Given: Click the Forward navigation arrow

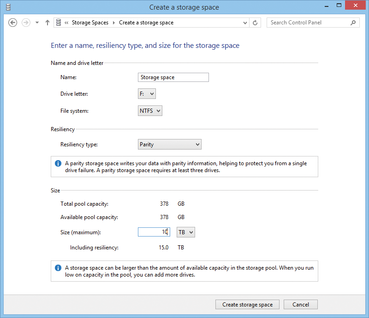Looking at the screenshot, I should coord(26,23).
